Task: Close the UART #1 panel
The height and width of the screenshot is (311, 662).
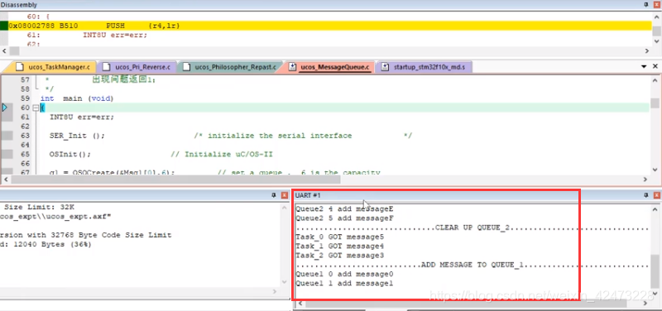Action: [656, 195]
